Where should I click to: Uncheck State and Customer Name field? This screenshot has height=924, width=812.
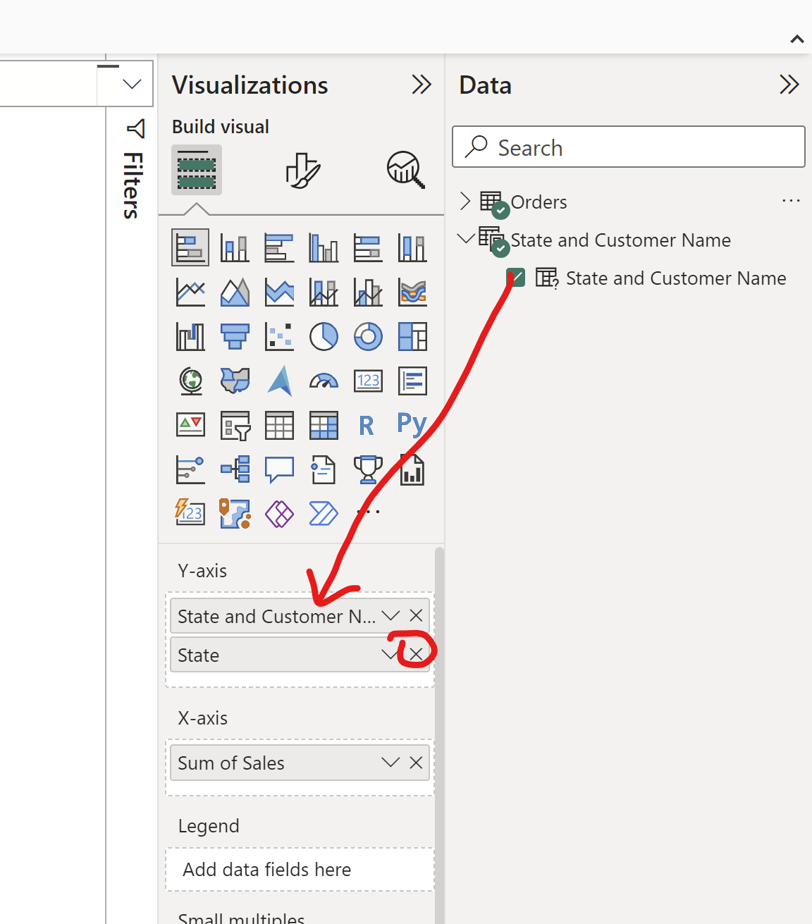tap(516, 278)
